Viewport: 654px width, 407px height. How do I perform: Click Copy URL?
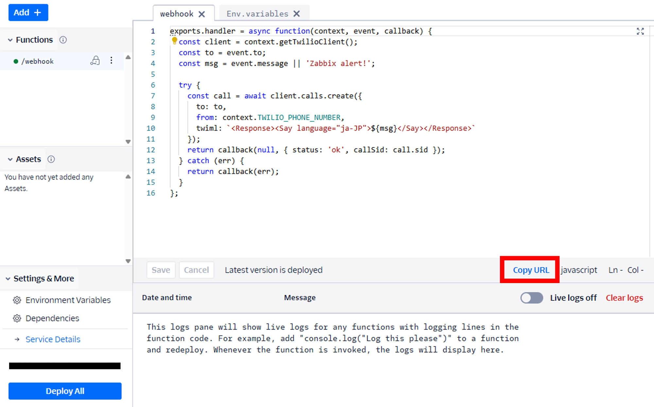[531, 270]
